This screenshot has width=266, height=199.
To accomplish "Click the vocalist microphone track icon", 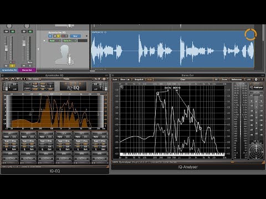I will point(65,55).
